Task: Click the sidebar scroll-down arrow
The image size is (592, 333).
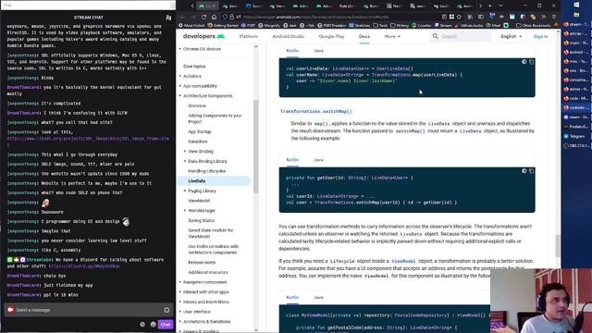Action: point(256,330)
